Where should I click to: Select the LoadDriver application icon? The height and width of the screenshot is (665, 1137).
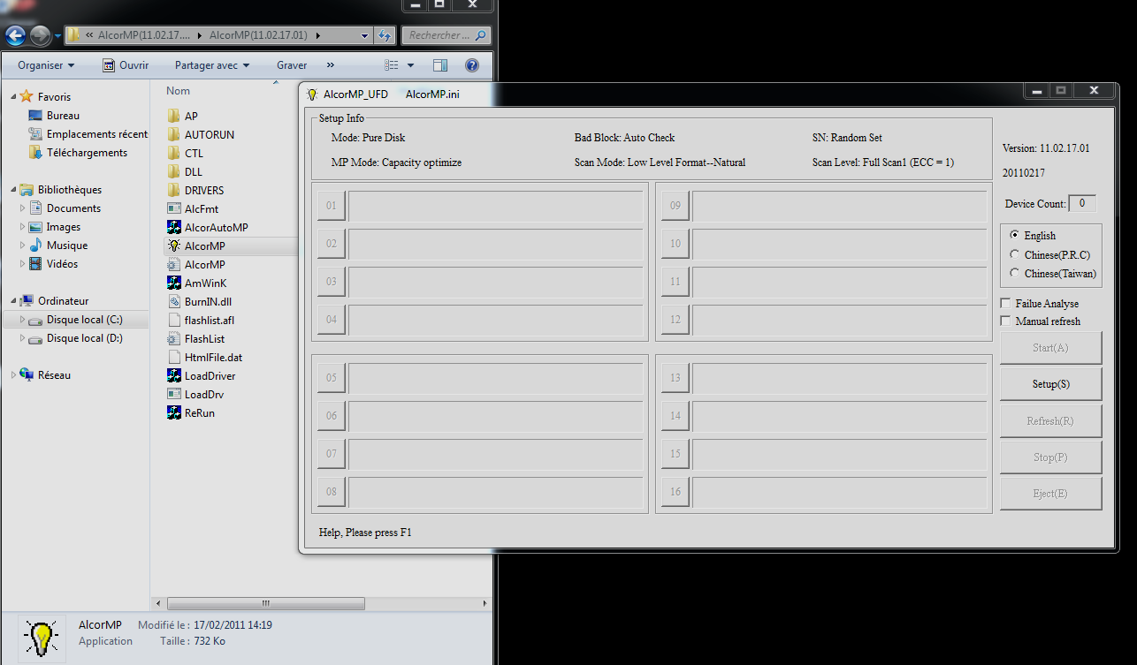173,376
